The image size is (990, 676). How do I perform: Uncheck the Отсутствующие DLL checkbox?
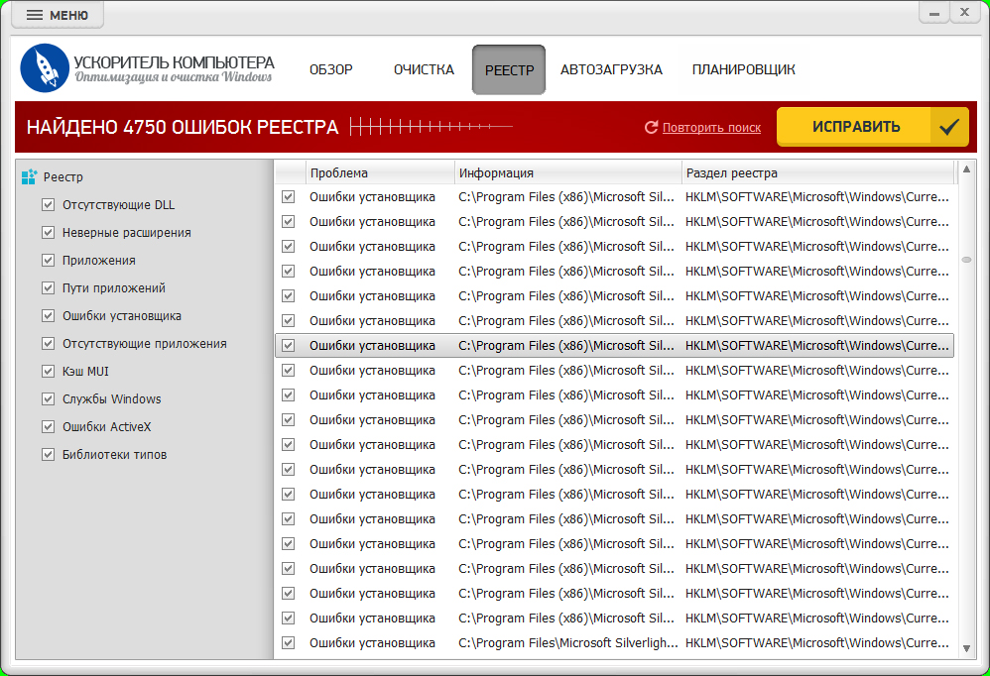point(48,205)
